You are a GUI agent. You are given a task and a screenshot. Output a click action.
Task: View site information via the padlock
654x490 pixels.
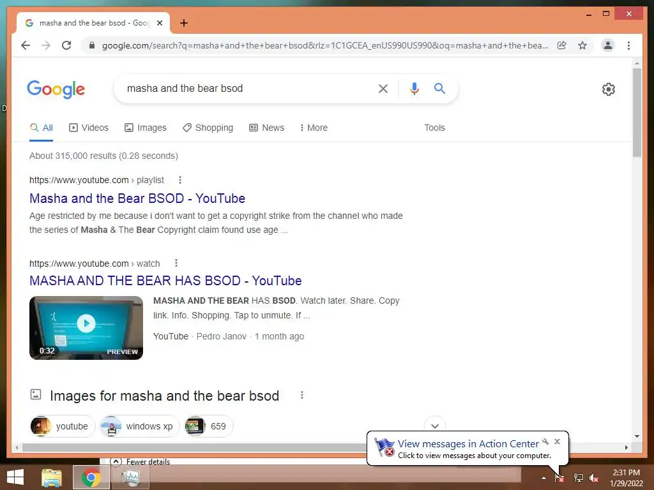click(x=92, y=45)
